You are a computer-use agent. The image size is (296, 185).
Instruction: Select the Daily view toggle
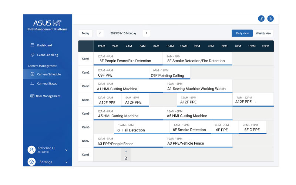pyautogui.click(x=242, y=33)
